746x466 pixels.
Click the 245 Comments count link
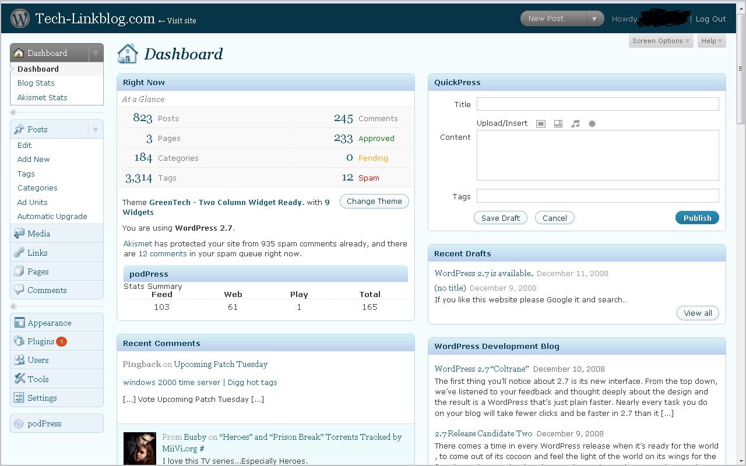point(343,119)
